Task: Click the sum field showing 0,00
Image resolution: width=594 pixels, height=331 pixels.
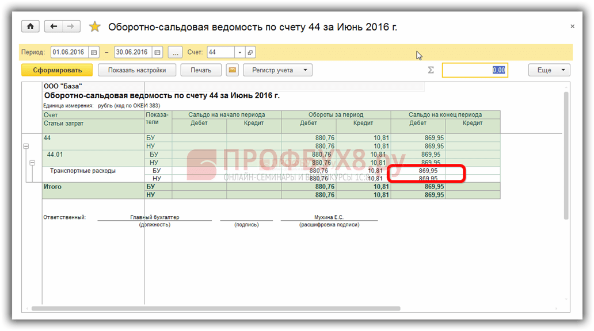Action: [474, 70]
